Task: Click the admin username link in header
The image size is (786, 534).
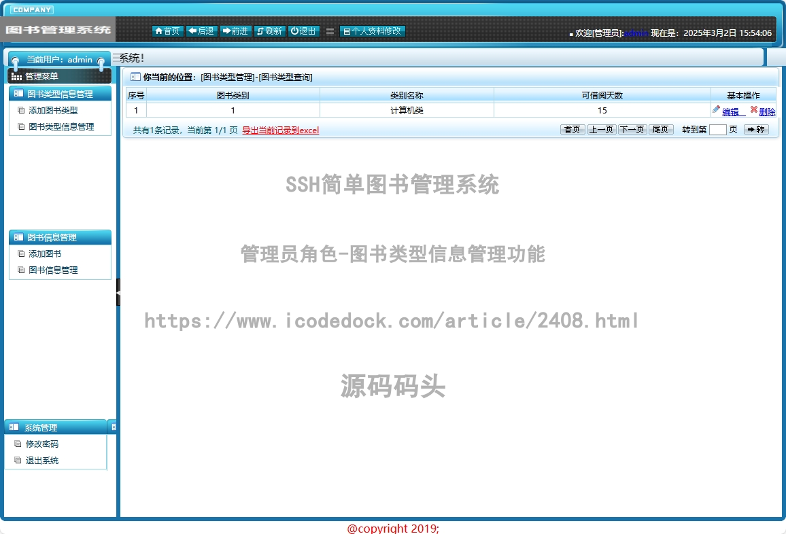Action: coord(636,33)
